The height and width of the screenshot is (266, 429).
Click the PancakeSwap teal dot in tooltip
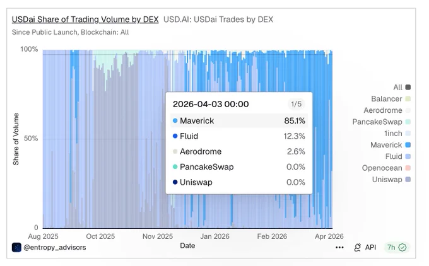[175, 166]
